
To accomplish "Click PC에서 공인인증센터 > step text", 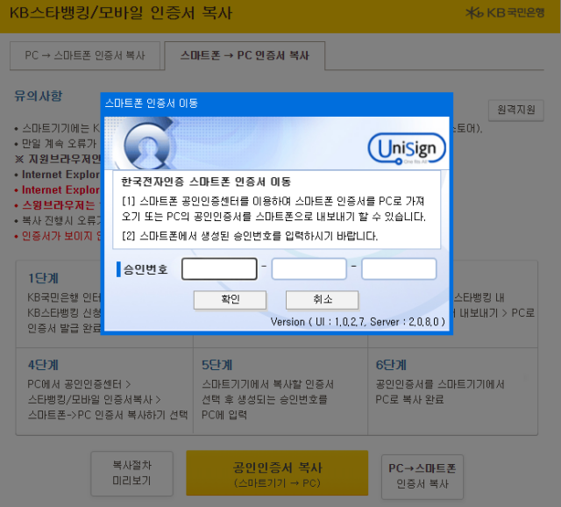I will tap(79, 384).
